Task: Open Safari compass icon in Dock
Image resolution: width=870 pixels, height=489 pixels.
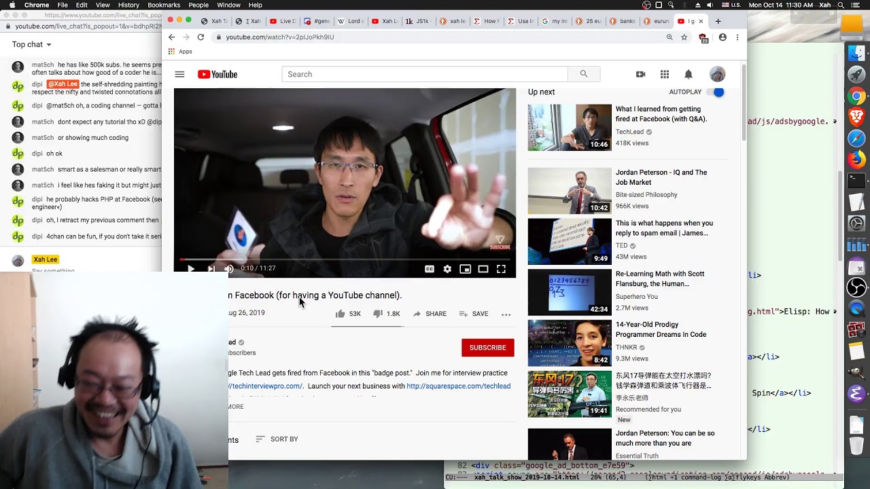Action: [x=856, y=138]
